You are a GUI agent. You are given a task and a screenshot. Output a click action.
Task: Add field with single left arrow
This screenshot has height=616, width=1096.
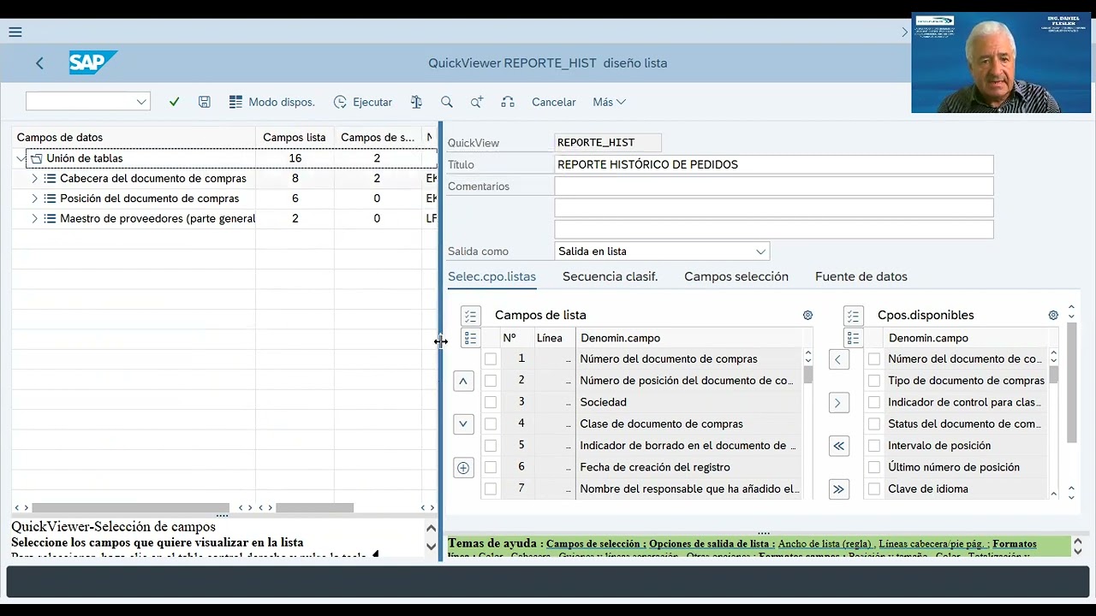[838, 359]
